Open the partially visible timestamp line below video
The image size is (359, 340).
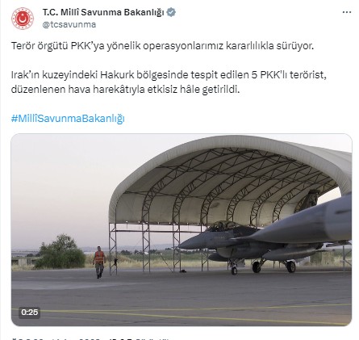[x=91, y=338]
